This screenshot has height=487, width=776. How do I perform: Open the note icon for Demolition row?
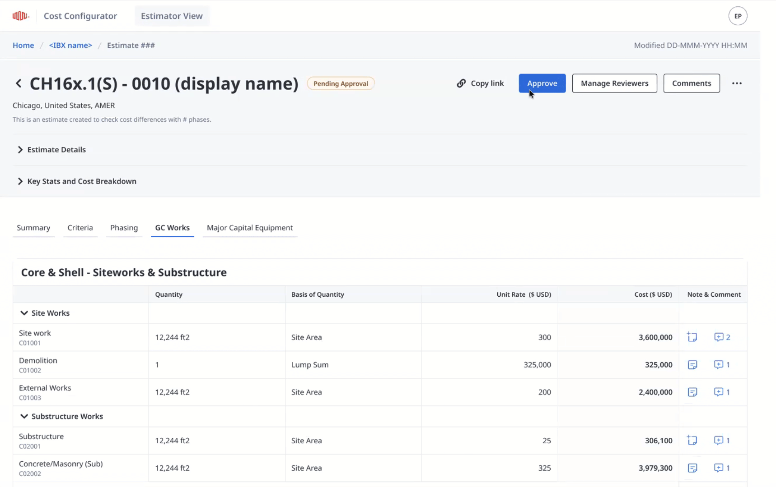[x=692, y=364]
